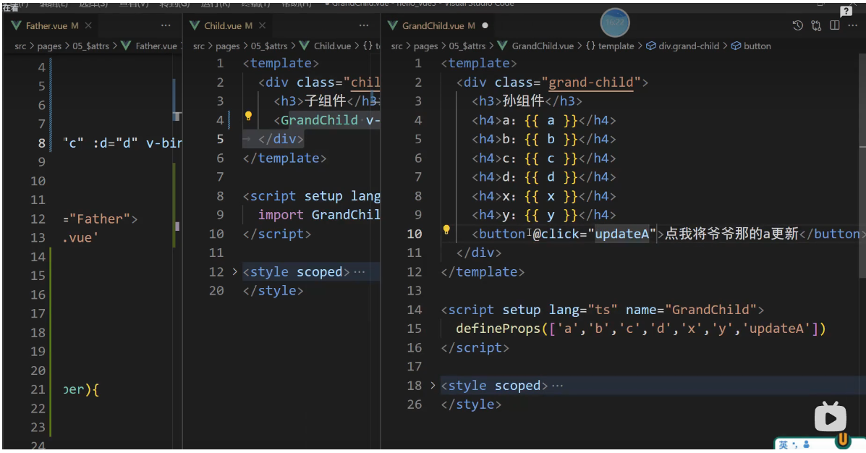Open the 'div.grand-child' breadcrumb item

click(x=683, y=46)
